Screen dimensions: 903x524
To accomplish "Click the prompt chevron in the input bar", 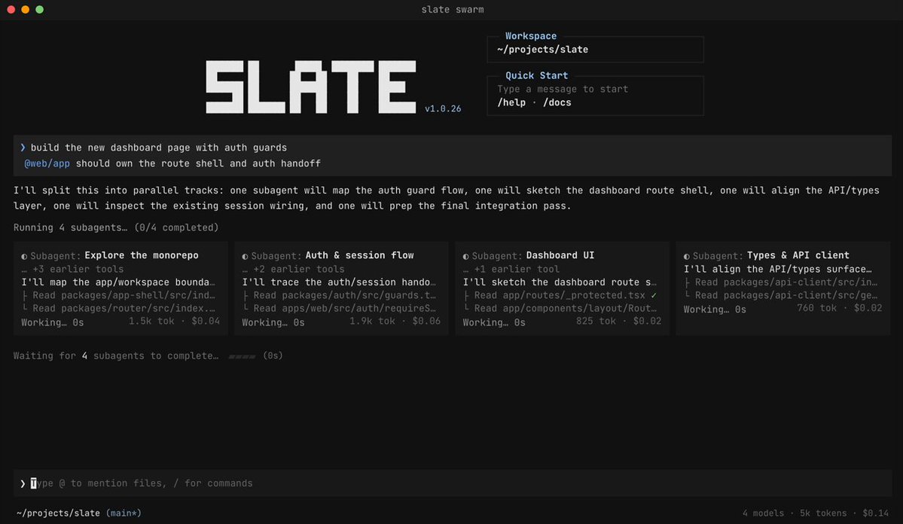I will (23, 483).
